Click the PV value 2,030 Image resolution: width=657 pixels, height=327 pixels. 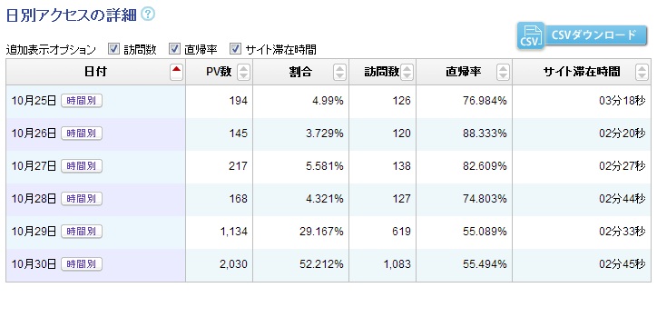234,263
